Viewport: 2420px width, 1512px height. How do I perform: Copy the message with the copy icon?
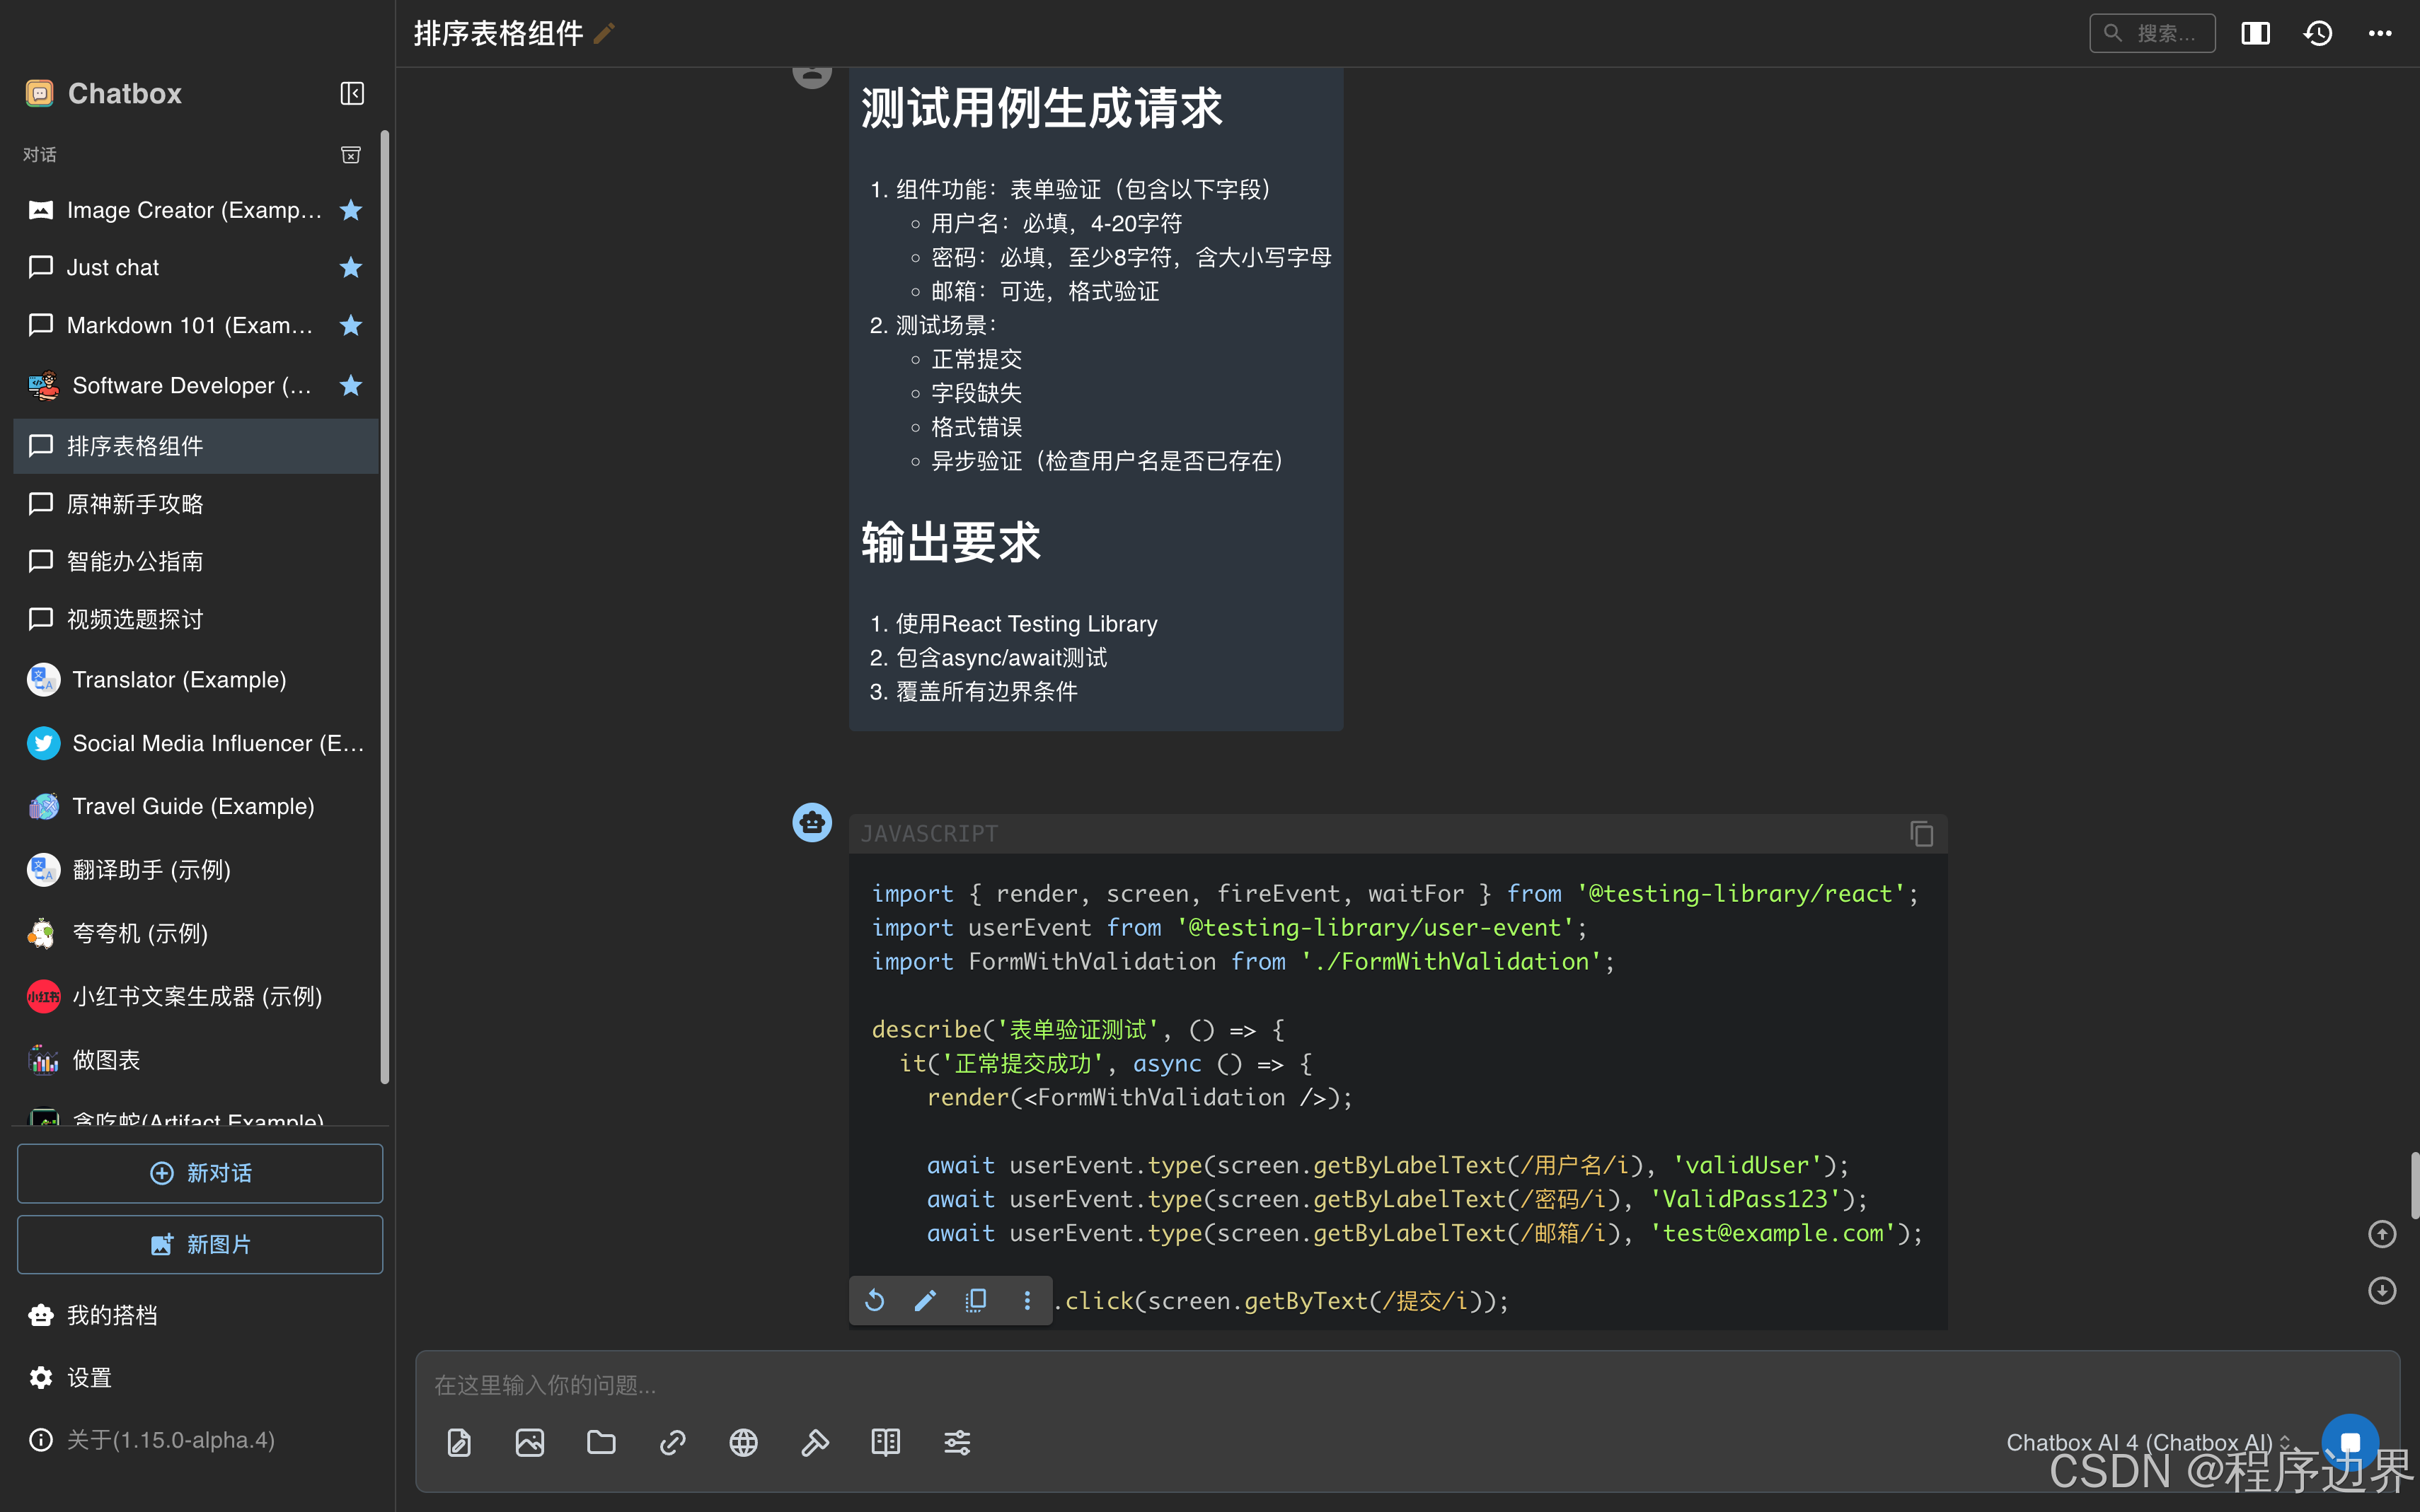point(975,1300)
